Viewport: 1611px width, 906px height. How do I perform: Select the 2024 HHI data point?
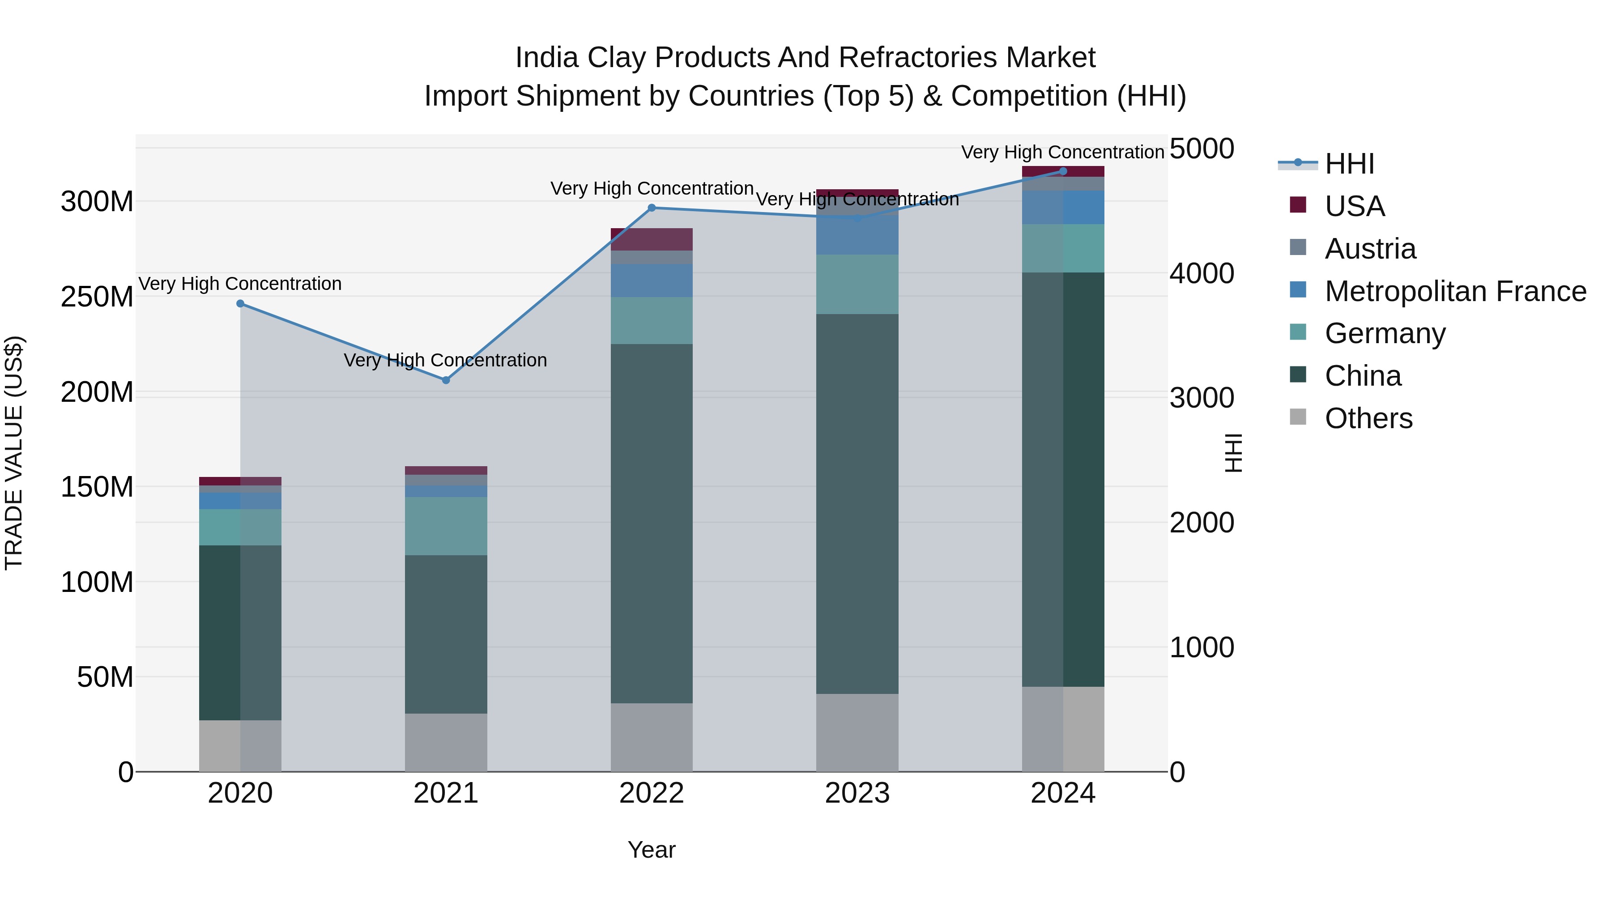tap(1063, 171)
